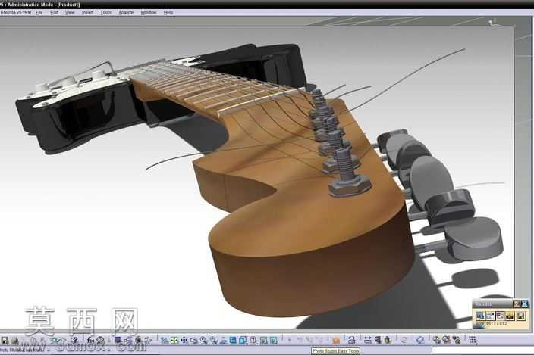
Task: Click the Save floppy disk icon
Action: [5, 340]
